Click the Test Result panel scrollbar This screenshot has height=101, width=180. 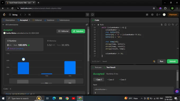click(177, 76)
